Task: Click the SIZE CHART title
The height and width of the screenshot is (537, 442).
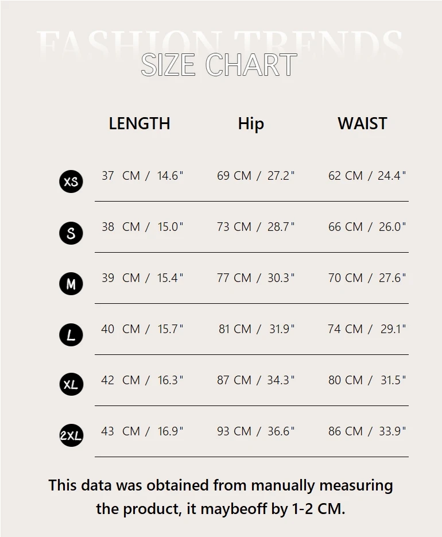Action: pos(219,65)
